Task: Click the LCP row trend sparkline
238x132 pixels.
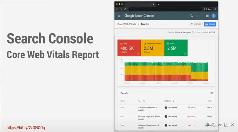Action: [192, 108]
